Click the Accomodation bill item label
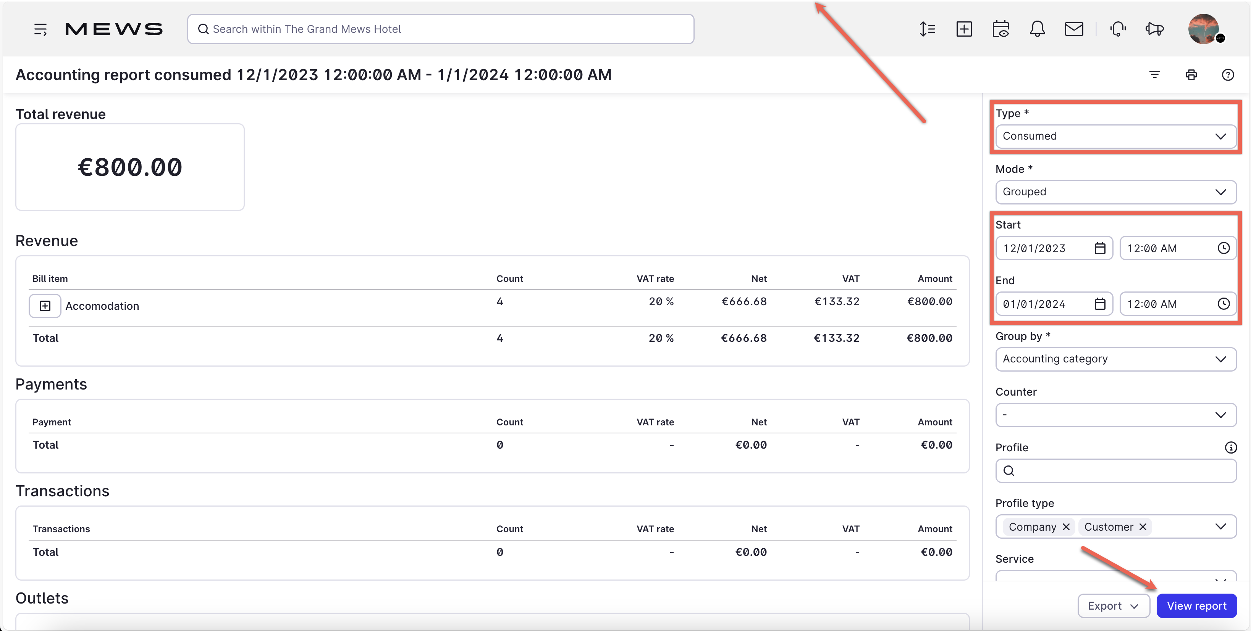 (102, 306)
